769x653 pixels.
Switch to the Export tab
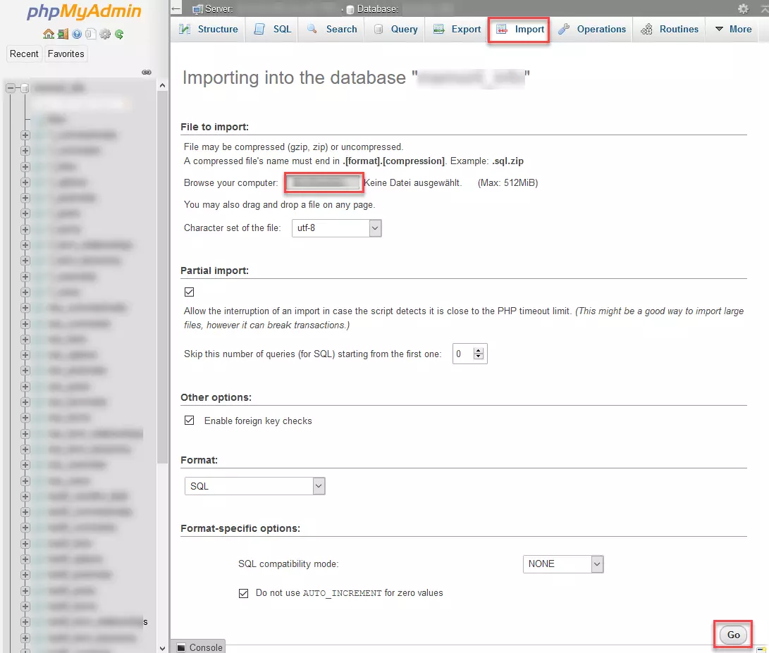(x=457, y=30)
